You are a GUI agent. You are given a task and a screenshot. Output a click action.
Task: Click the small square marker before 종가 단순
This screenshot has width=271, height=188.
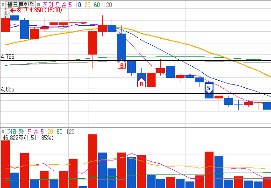pos(39,5)
